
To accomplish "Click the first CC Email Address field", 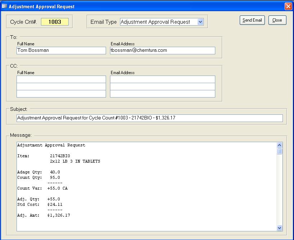I will coord(162,80).
